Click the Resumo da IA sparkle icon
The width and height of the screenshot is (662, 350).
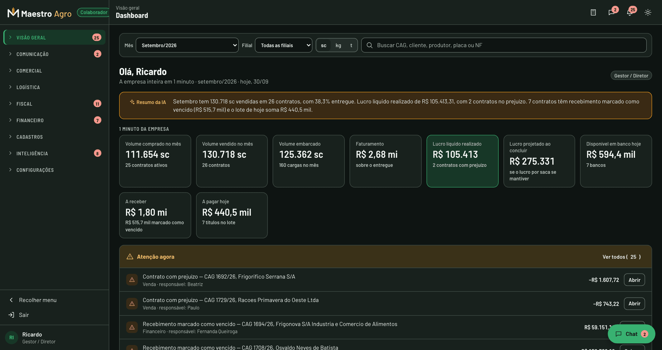coord(132,102)
